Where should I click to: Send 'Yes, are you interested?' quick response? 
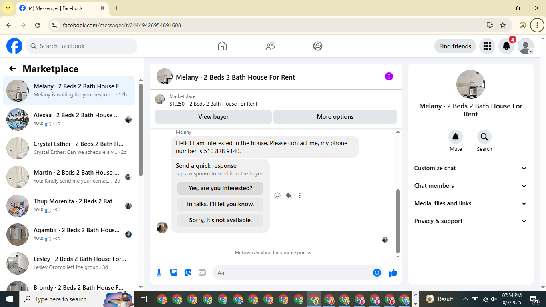(x=221, y=188)
